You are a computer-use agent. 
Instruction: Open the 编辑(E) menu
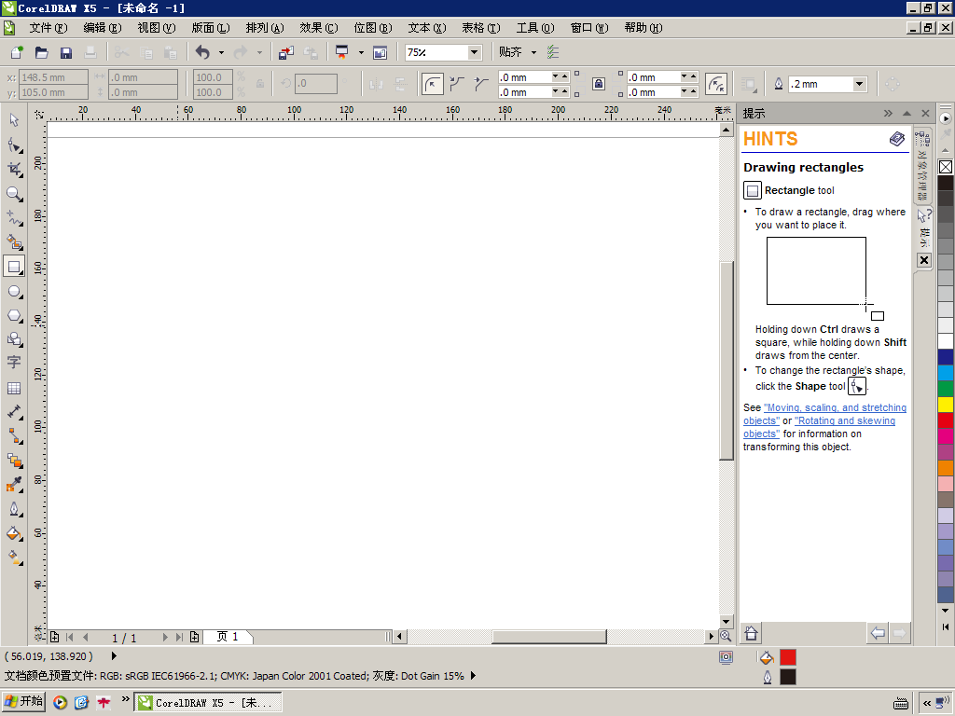[103, 28]
